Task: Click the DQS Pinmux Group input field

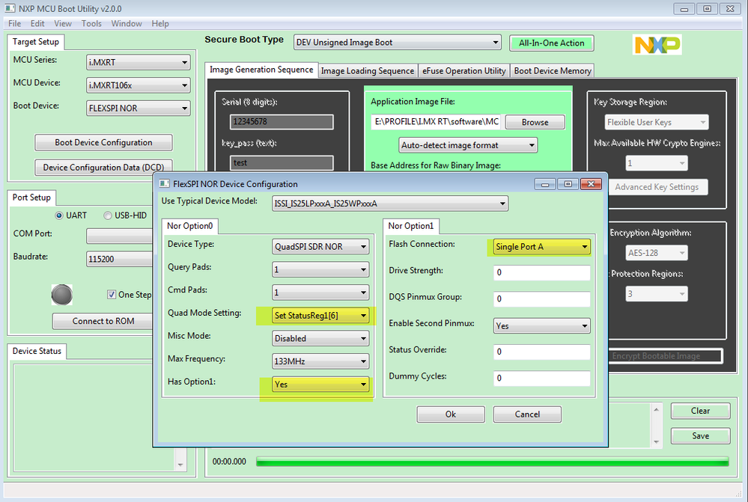Action: pos(541,299)
